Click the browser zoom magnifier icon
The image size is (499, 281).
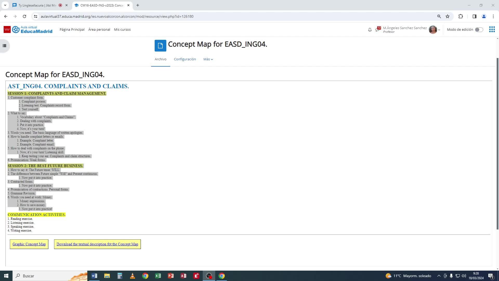pos(439,16)
